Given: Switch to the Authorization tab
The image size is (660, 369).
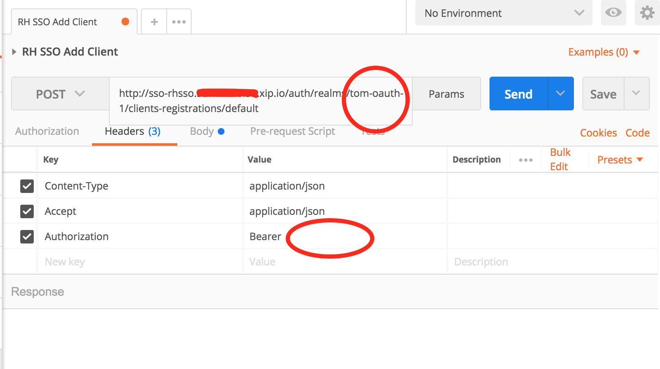Looking at the screenshot, I should pos(47,131).
